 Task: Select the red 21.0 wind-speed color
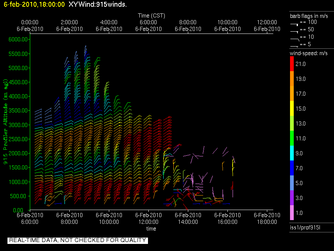[293, 64]
